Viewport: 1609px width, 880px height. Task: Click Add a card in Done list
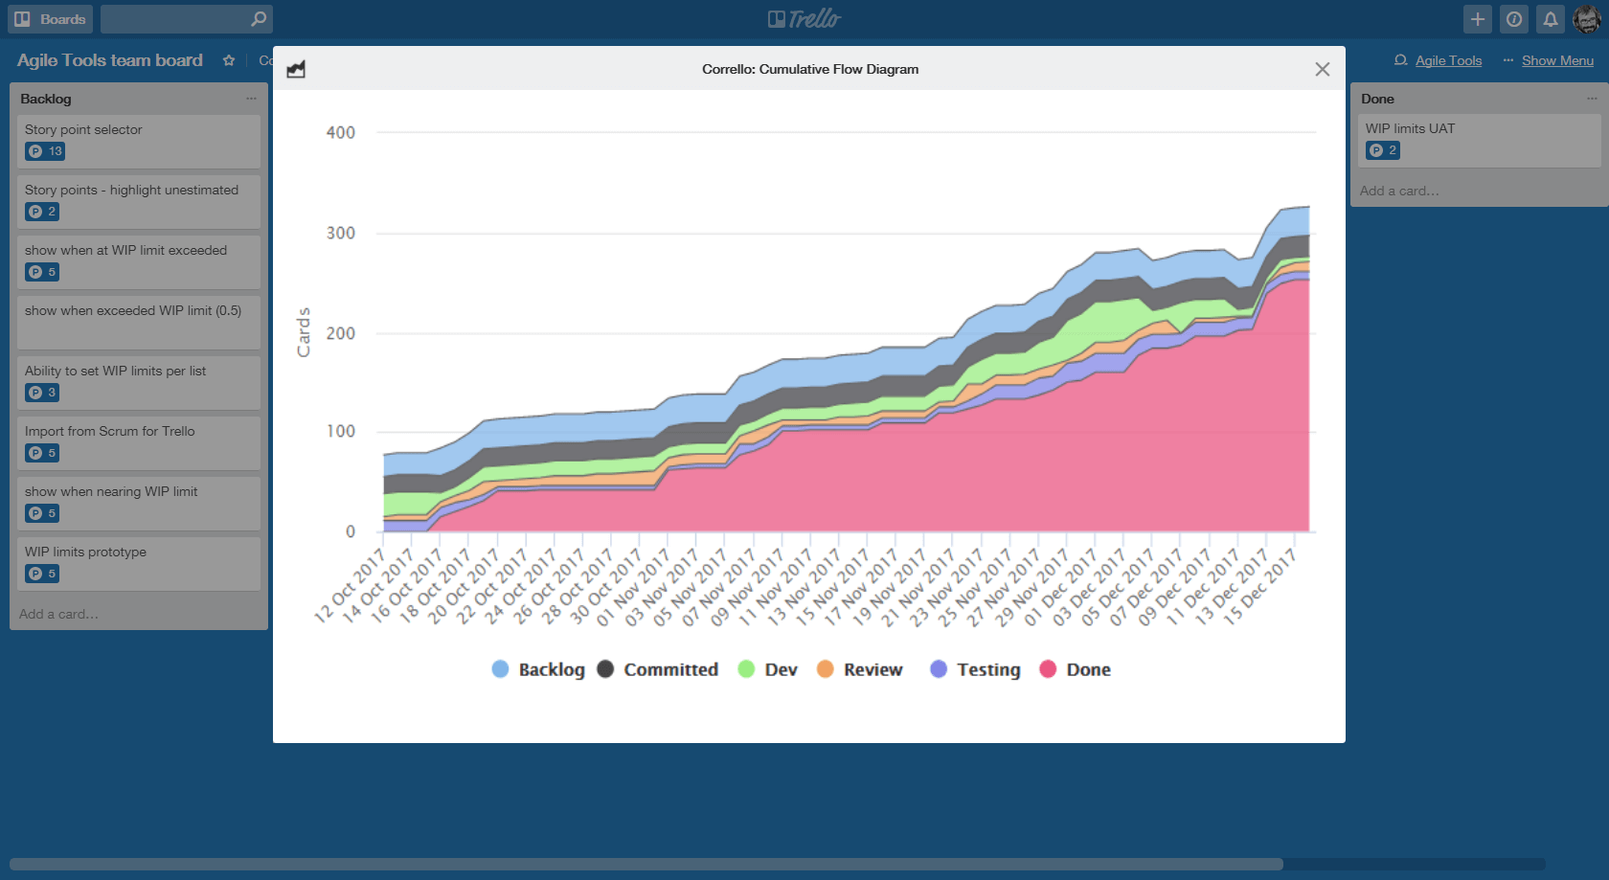pyautogui.click(x=1399, y=191)
